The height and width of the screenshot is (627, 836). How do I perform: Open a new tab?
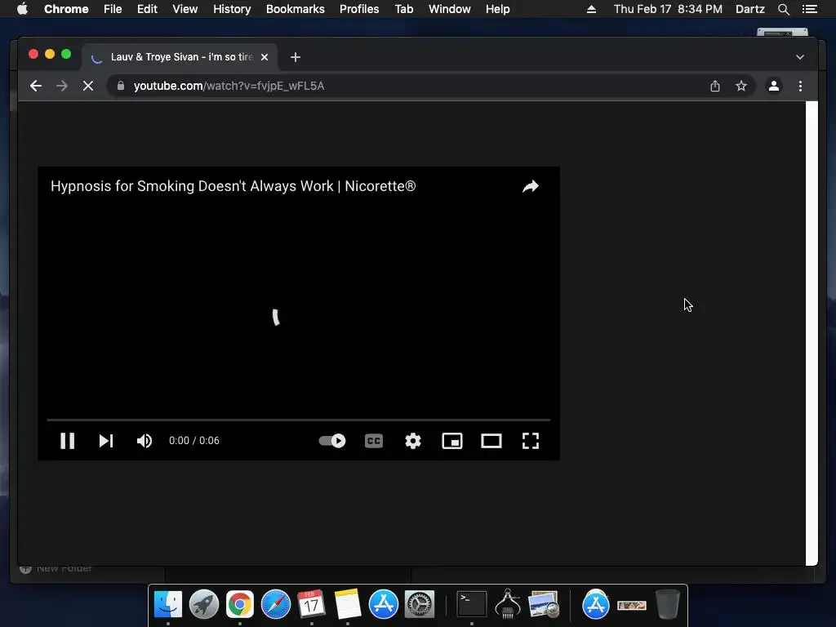pyautogui.click(x=296, y=57)
